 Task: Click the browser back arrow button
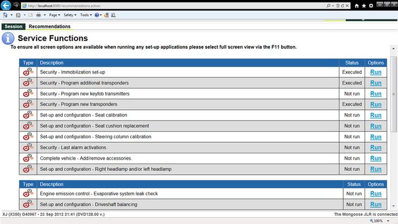(6, 6)
